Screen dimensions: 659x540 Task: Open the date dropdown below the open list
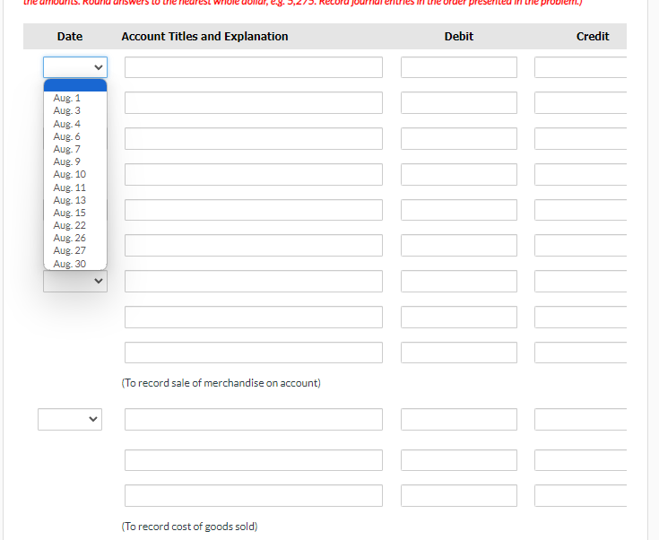click(75, 282)
